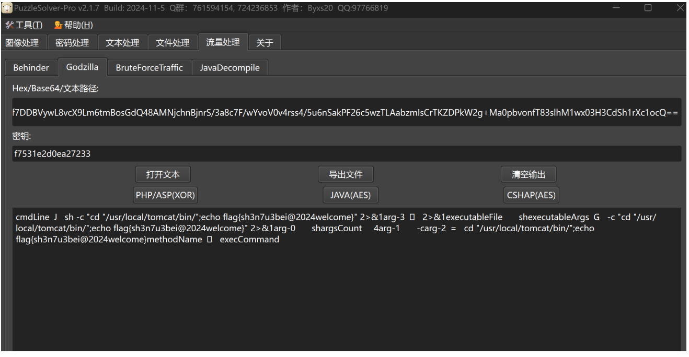The image size is (689, 357).
Task: Click the '密钥:' label
Action: click(22, 136)
